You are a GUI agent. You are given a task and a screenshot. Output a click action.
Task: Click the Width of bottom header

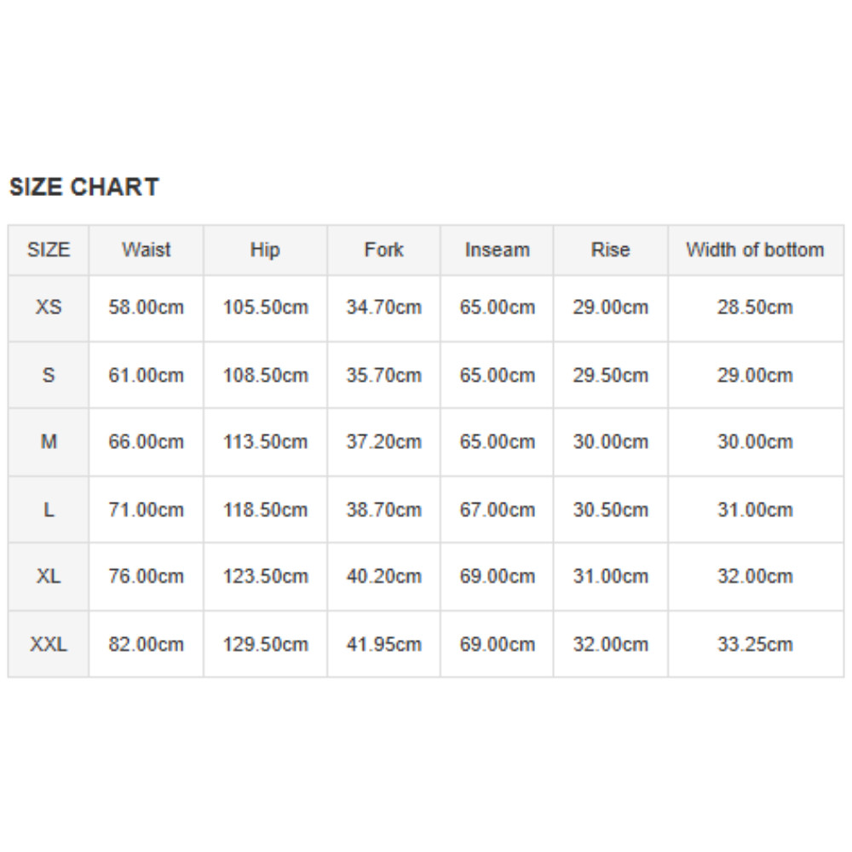[755, 250]
